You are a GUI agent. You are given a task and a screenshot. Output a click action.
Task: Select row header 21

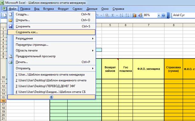click(4, 118)
